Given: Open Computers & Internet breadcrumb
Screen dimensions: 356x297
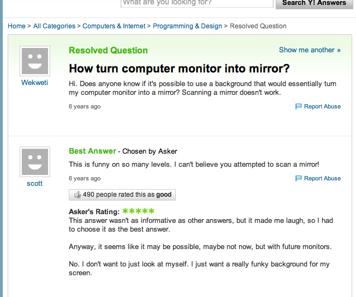Looking at the screenshot, I should (114, 26).
